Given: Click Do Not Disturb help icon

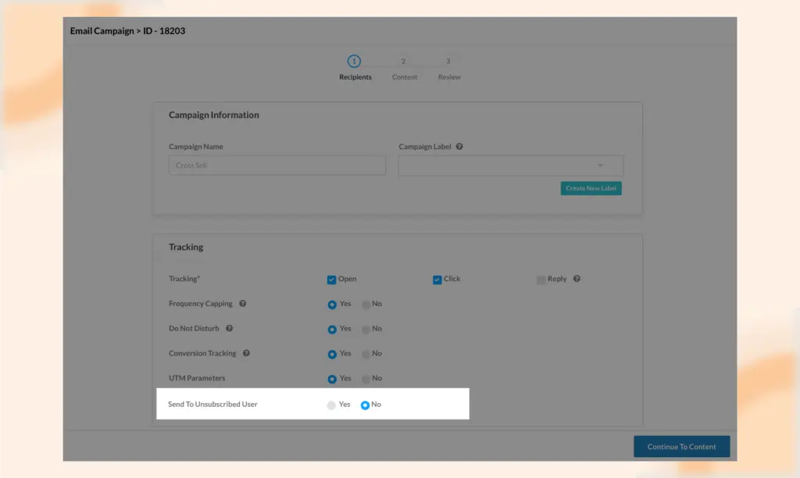Looking at the screenshot, I should coord(230,329).
